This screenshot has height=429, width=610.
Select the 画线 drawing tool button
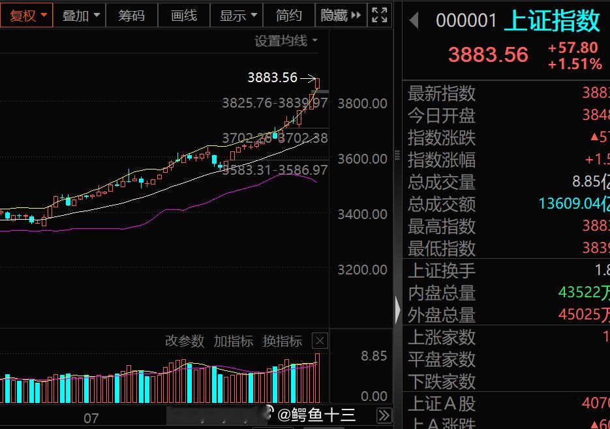coord(184,16)
